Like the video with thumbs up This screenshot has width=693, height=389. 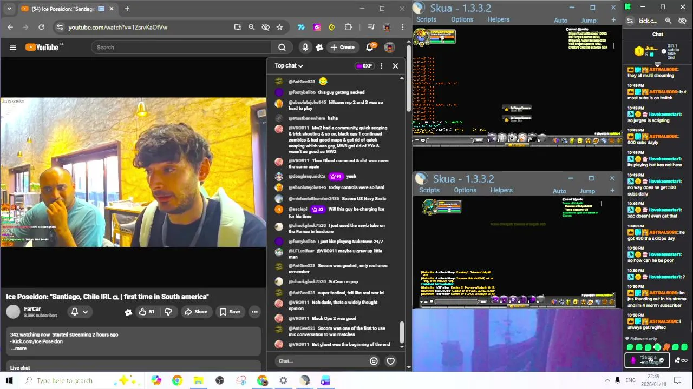coord(146,312)
